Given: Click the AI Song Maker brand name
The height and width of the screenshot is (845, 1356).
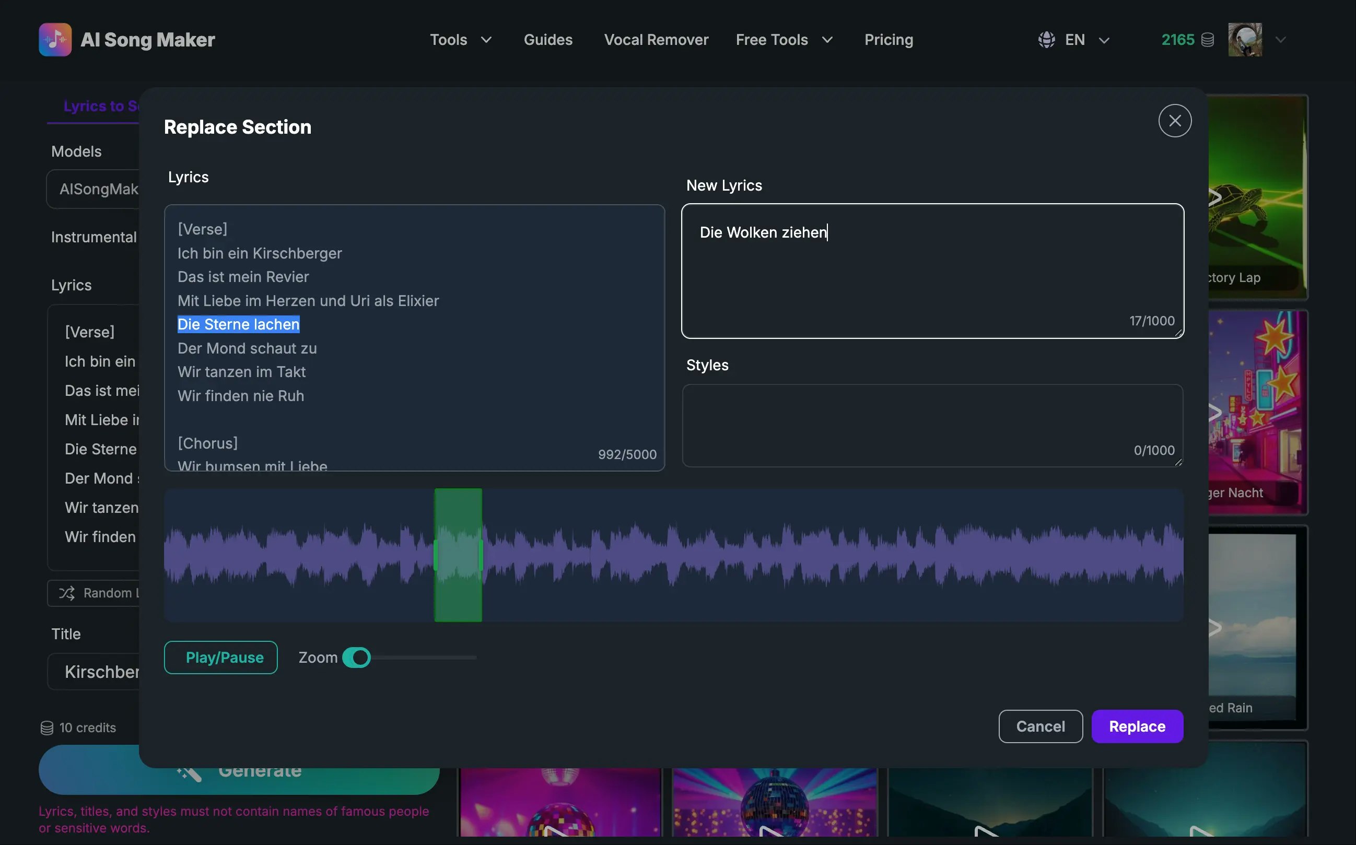Looking at the screenshot, I should click(x=147, y=40).
